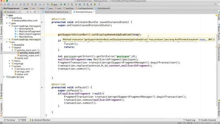Click the green Run app button
This screenshot has width=220, height=124.
point(61,4)
